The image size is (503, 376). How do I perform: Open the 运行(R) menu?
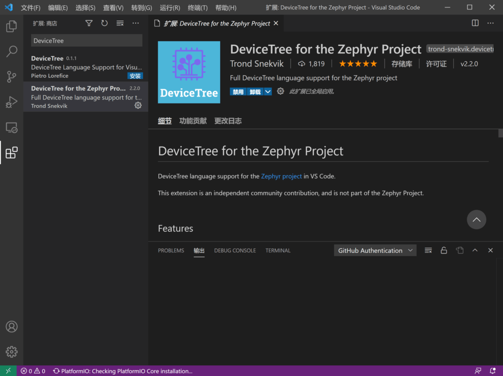click(169, 8)
